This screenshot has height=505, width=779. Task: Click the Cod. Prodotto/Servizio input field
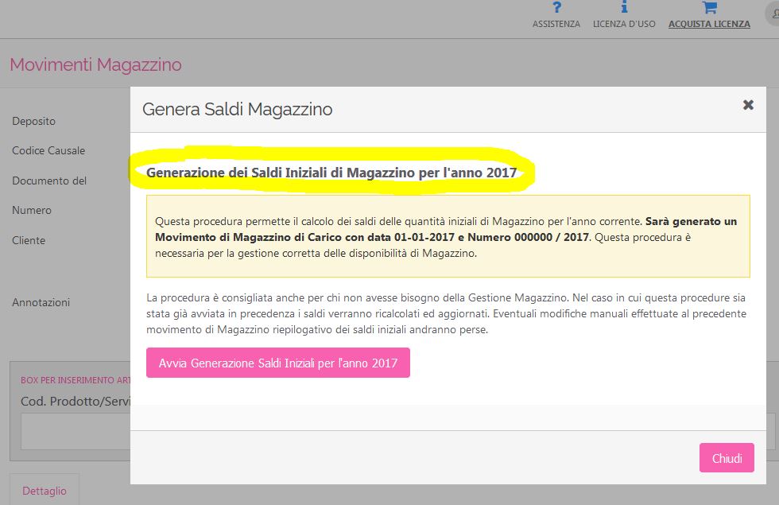coord(76,431)
